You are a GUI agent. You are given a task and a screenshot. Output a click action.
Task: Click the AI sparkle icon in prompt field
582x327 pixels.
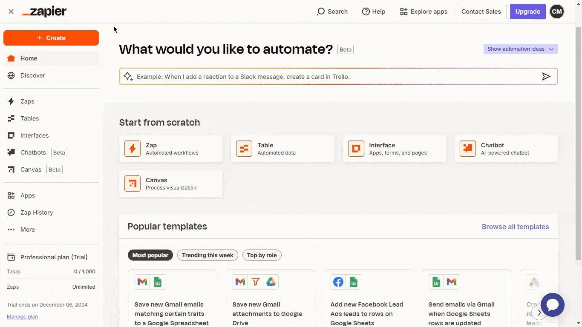[128, 76]
